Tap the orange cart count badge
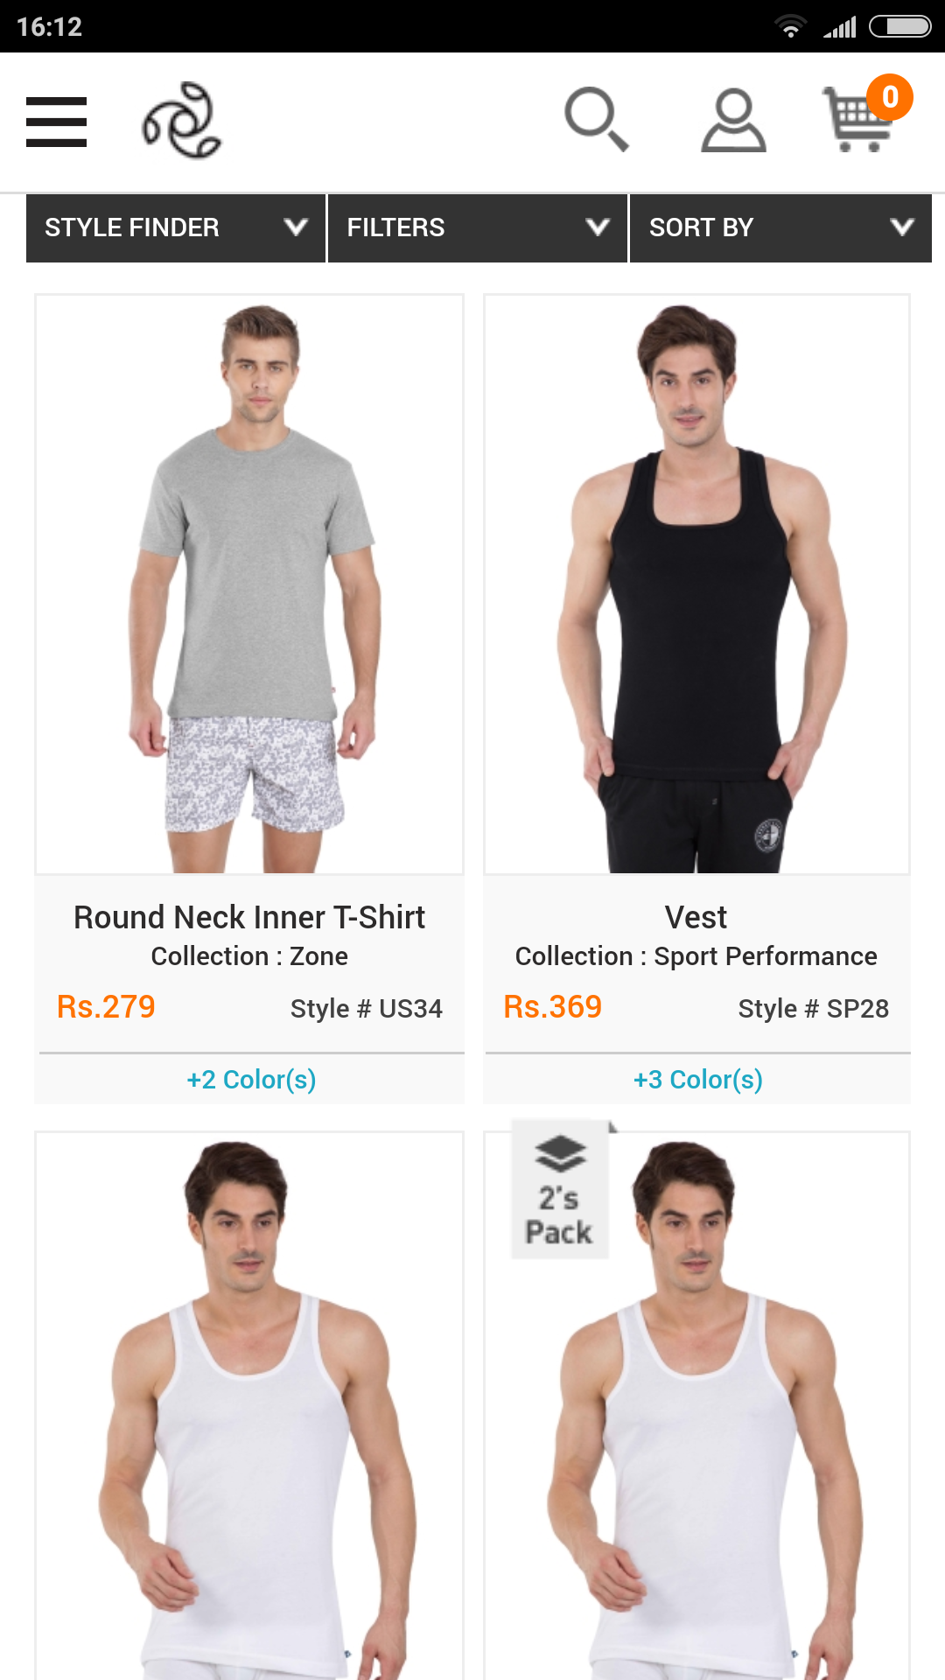945x1680 pixels. (890, 97)
